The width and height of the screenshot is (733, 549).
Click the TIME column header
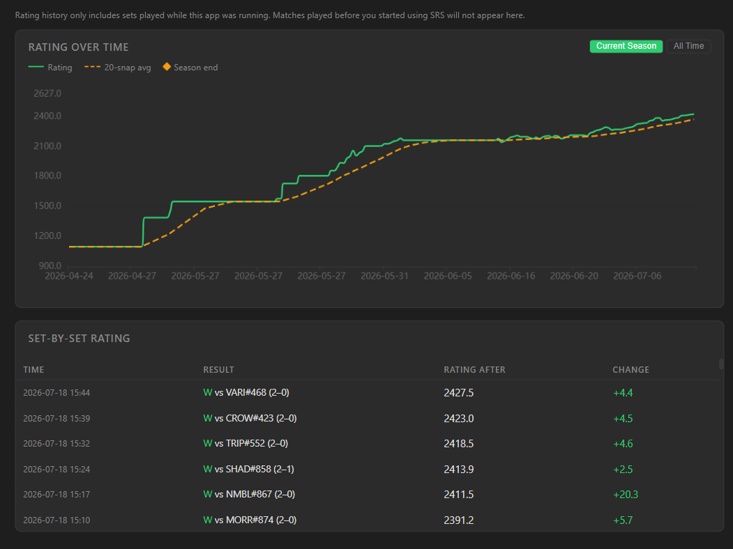[x=33, y=370]
